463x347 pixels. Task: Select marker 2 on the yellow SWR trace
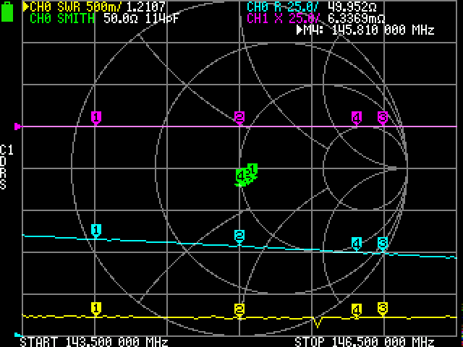pos(239,309)
